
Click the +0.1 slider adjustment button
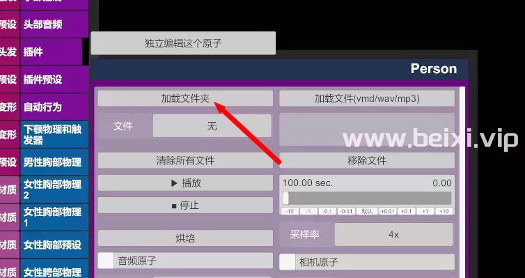(x=406, y=211)
